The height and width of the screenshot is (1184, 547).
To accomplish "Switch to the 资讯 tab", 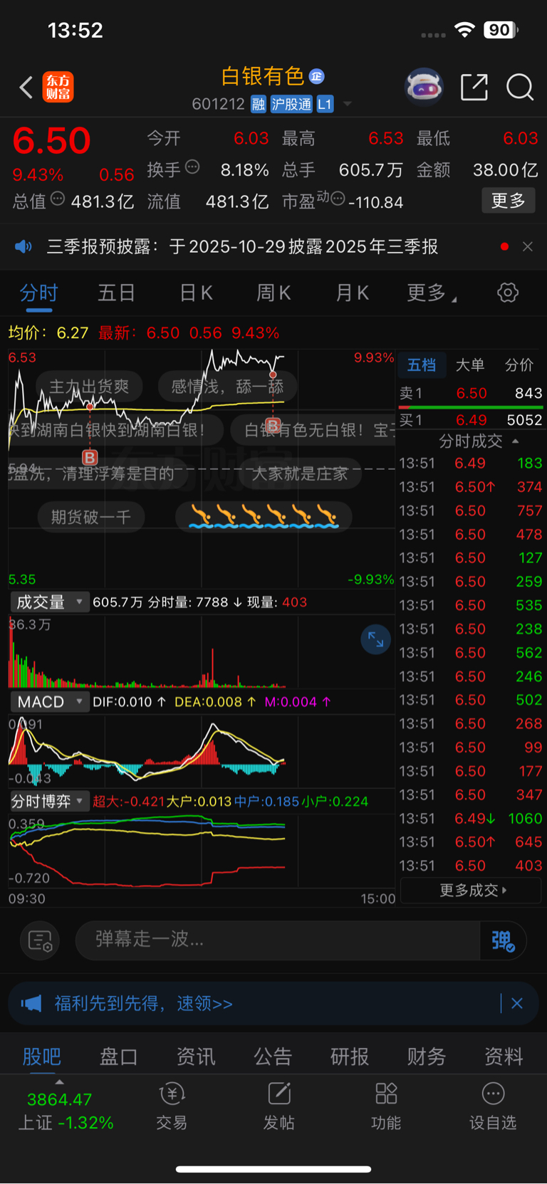I will (x=195, y=1057).
